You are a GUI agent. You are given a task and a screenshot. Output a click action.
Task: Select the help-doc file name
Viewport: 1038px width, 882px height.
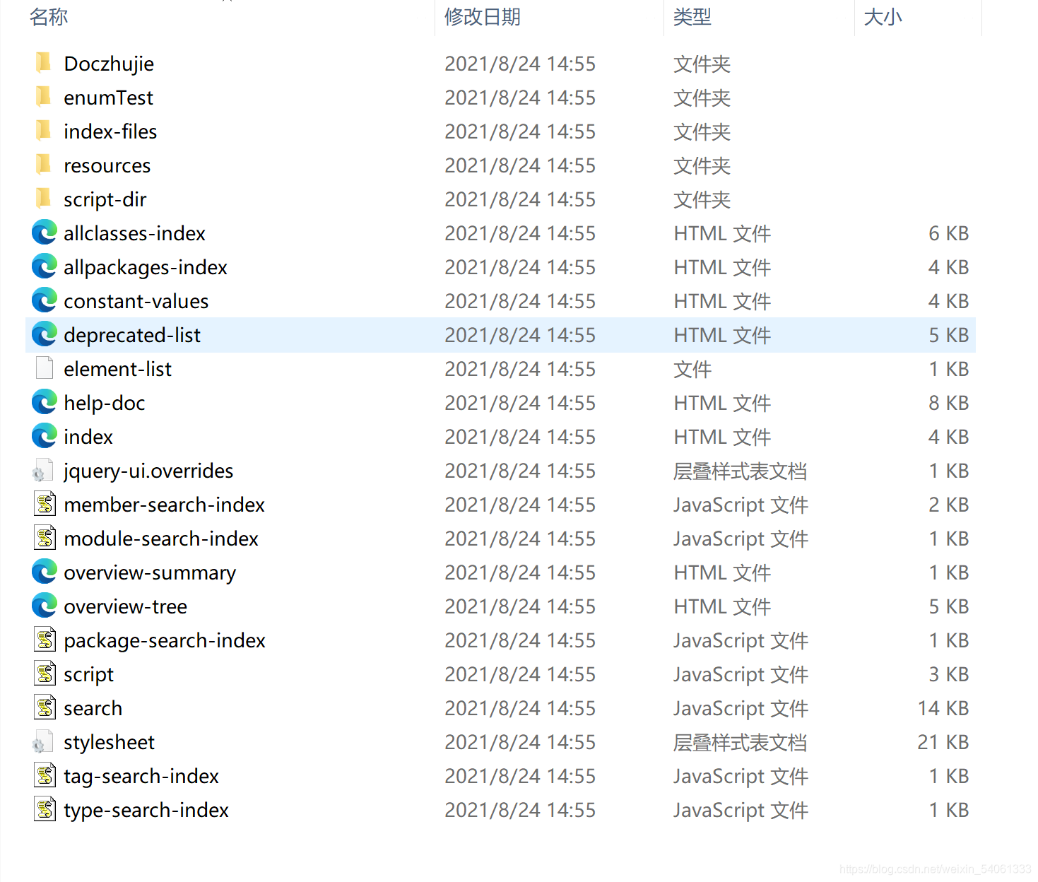(105, 403)
